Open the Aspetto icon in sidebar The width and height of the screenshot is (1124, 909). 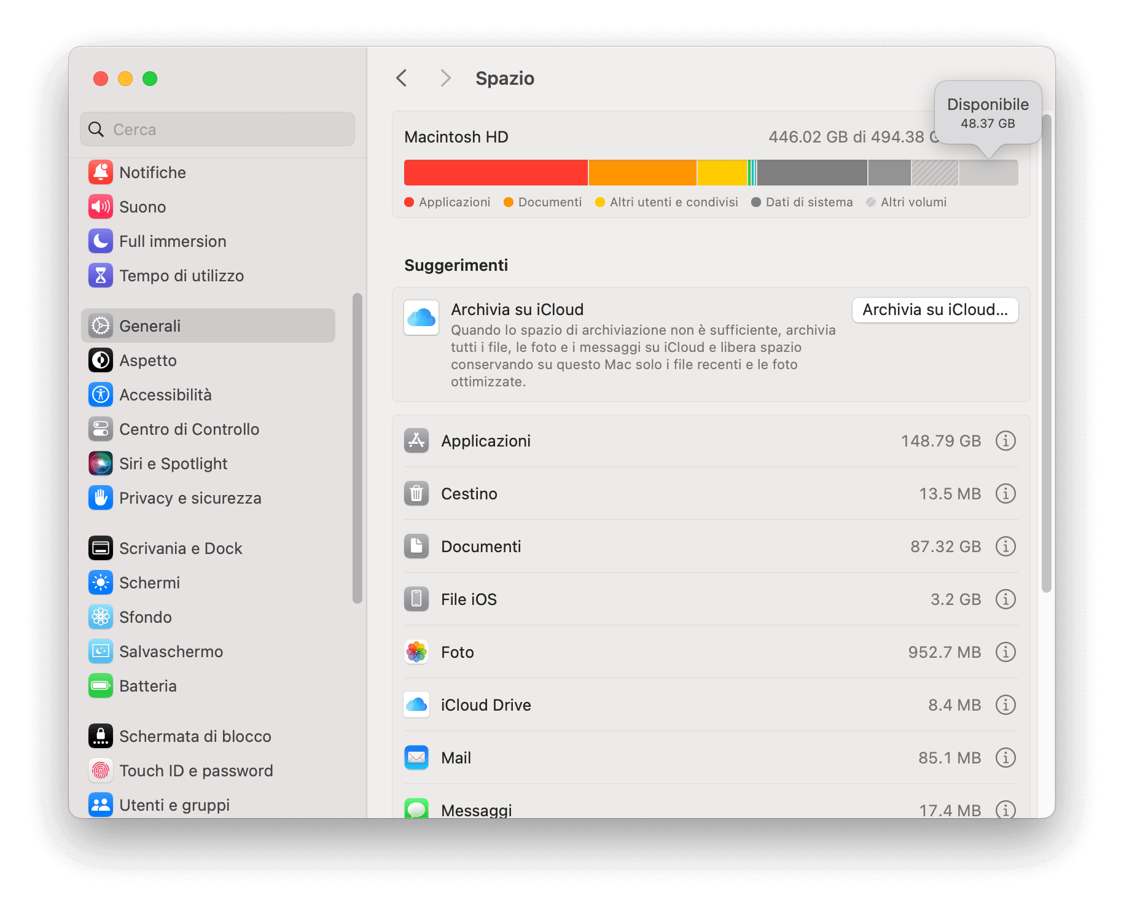[x=101, y=361]
